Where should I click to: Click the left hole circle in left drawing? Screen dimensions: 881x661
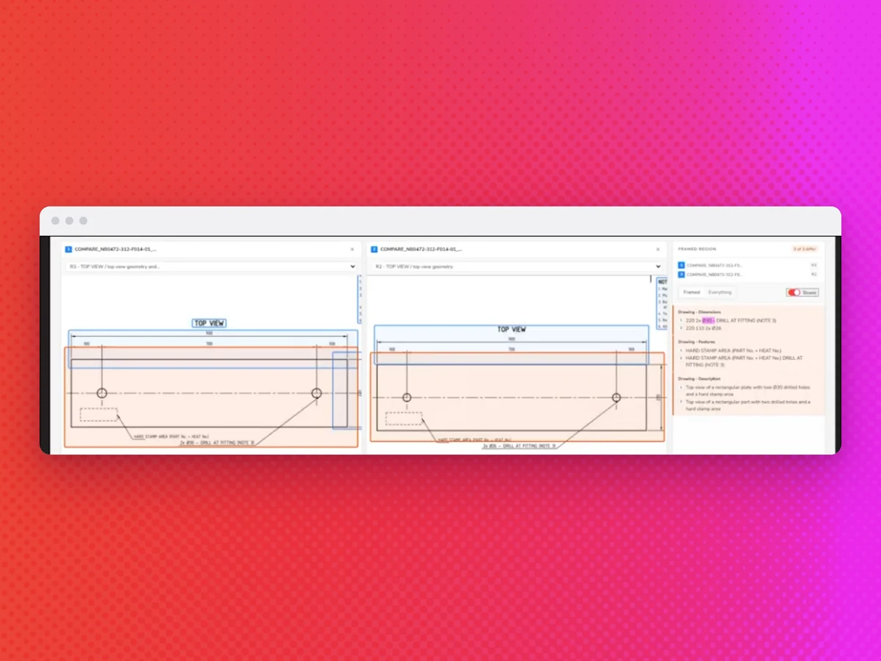pos(102,393)
